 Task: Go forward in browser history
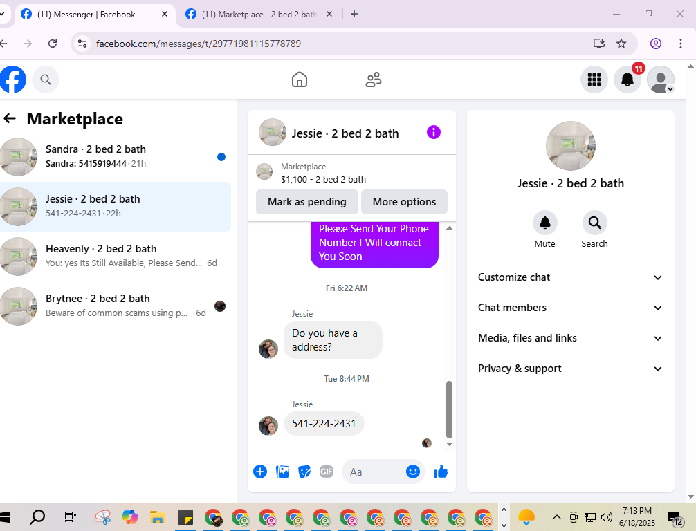[x=28, y=44]
